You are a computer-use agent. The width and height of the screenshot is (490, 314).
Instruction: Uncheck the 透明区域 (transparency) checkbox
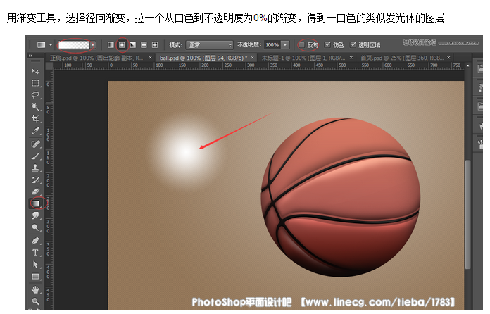353,44
